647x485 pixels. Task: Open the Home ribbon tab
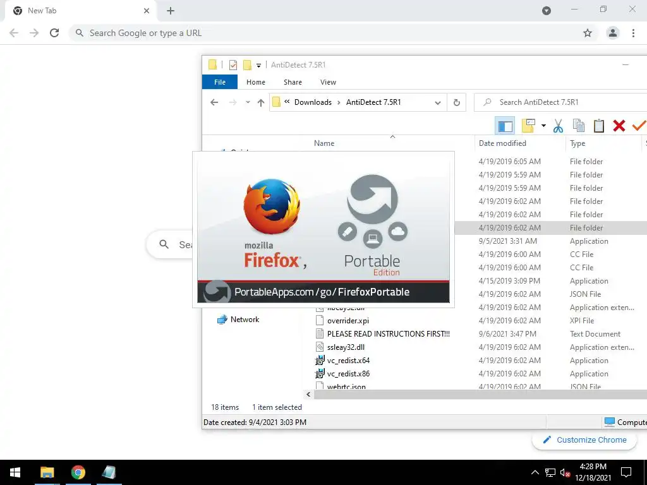tap(256, 82)
